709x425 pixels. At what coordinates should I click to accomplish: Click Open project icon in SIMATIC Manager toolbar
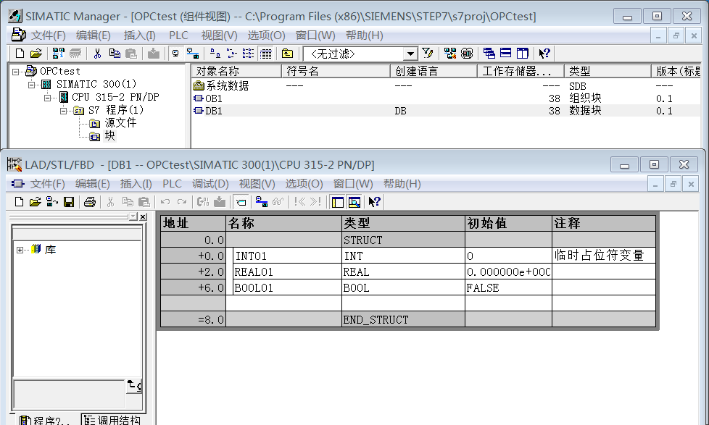[36, 54]
